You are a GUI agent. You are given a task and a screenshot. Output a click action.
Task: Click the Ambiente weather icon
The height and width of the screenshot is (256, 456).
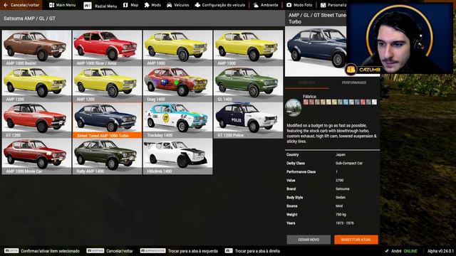256,5
